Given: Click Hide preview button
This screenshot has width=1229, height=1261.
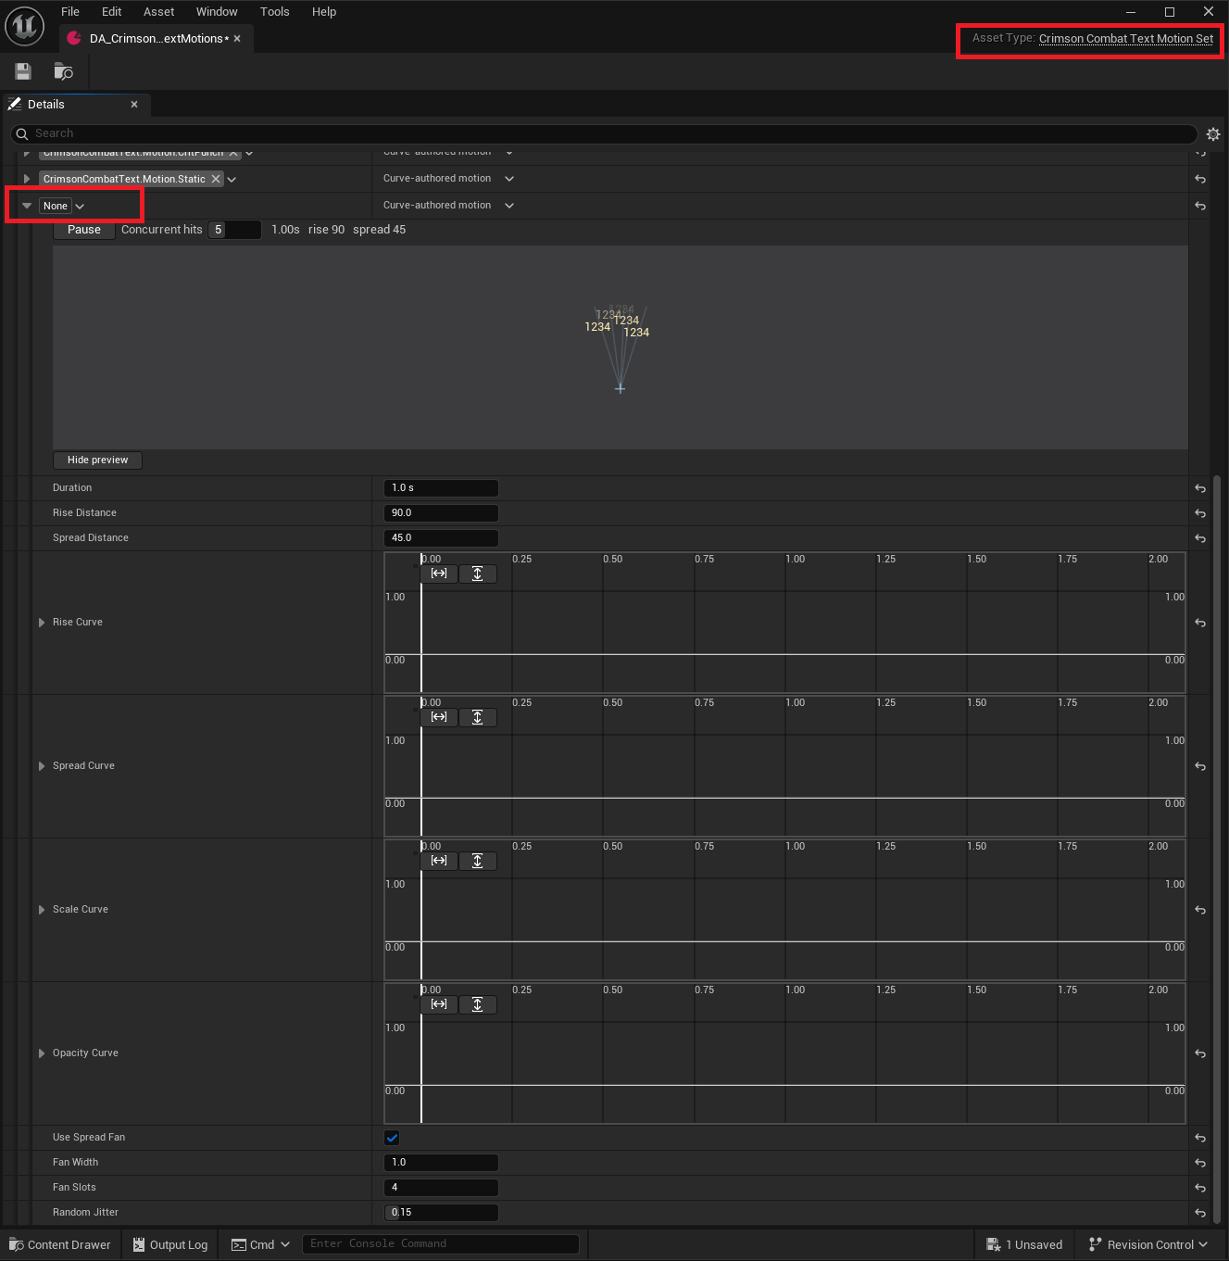Looking at the screenshot, I should tap(97, 460).
